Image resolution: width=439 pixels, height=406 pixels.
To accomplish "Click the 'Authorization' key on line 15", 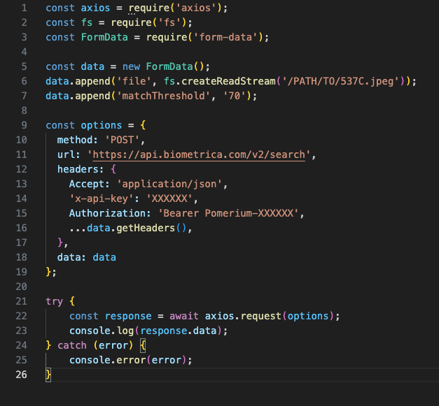I will pos(108,213).
